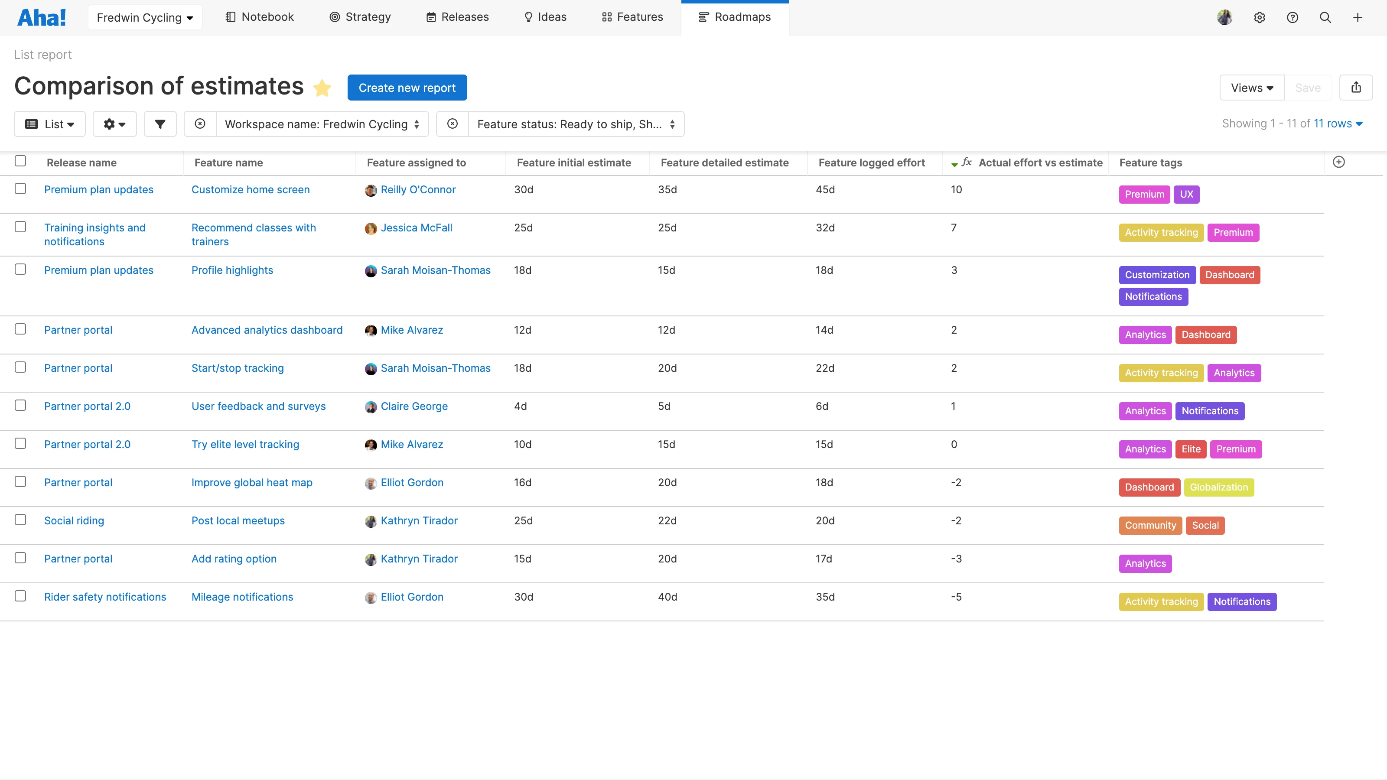
Task: Open the Releases section
Action: pyautogui.click(x=457, y=17)
